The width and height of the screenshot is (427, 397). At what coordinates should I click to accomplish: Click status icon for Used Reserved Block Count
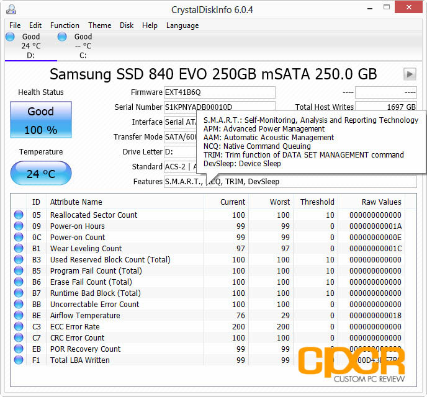(x=19, y=259)
